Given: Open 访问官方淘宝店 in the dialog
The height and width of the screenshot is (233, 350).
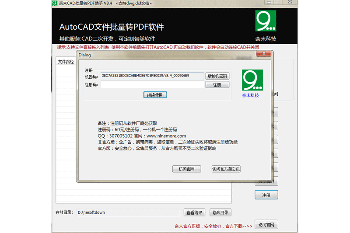Looking at the screenshot, I should click(x=226, y=169).
